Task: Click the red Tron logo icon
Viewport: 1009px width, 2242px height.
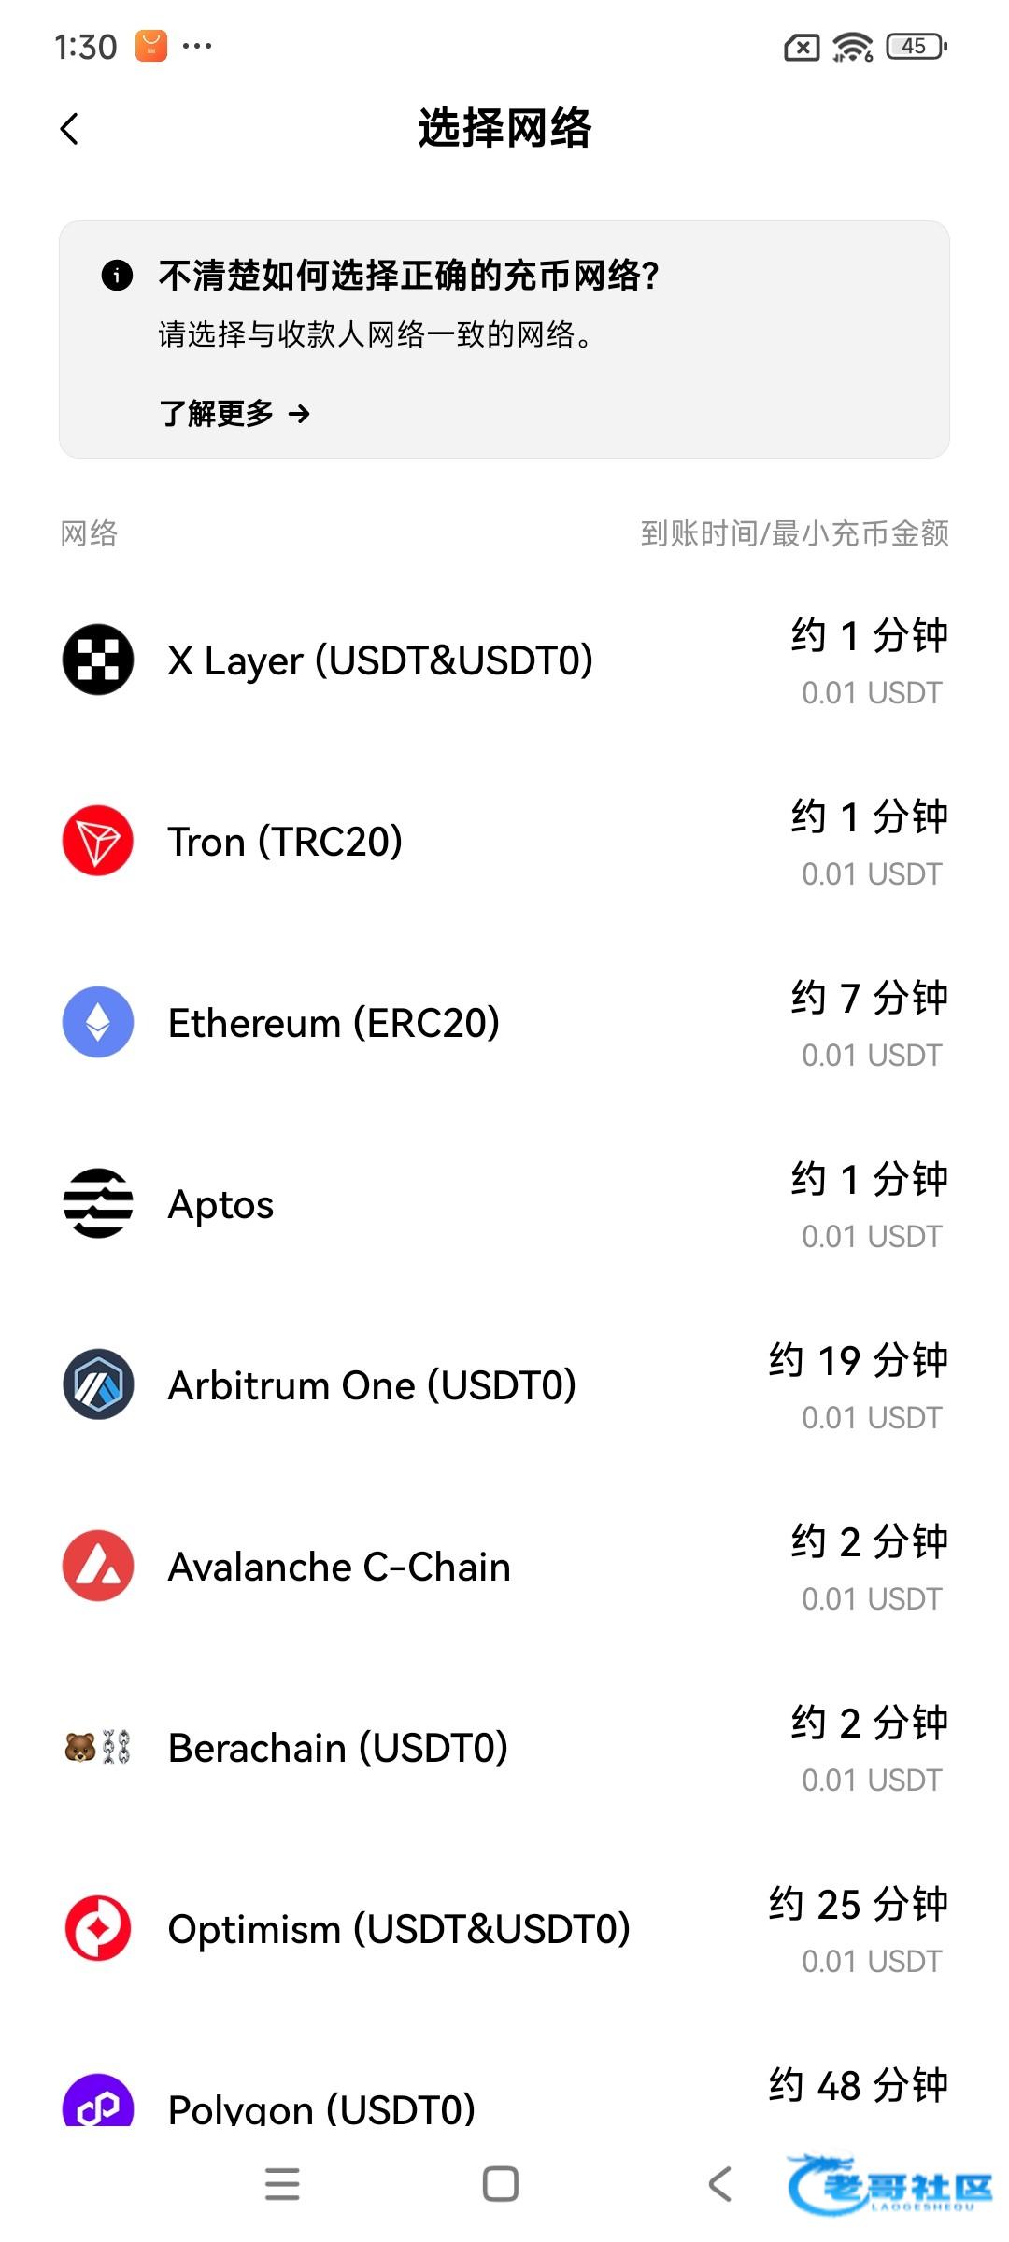Action: 98,841
